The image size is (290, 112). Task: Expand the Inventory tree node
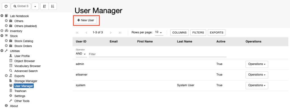[x=2, y=31]
